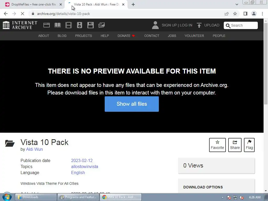Click the search magnifier icon
The image size is (268, 201).
tap(228, 26)
